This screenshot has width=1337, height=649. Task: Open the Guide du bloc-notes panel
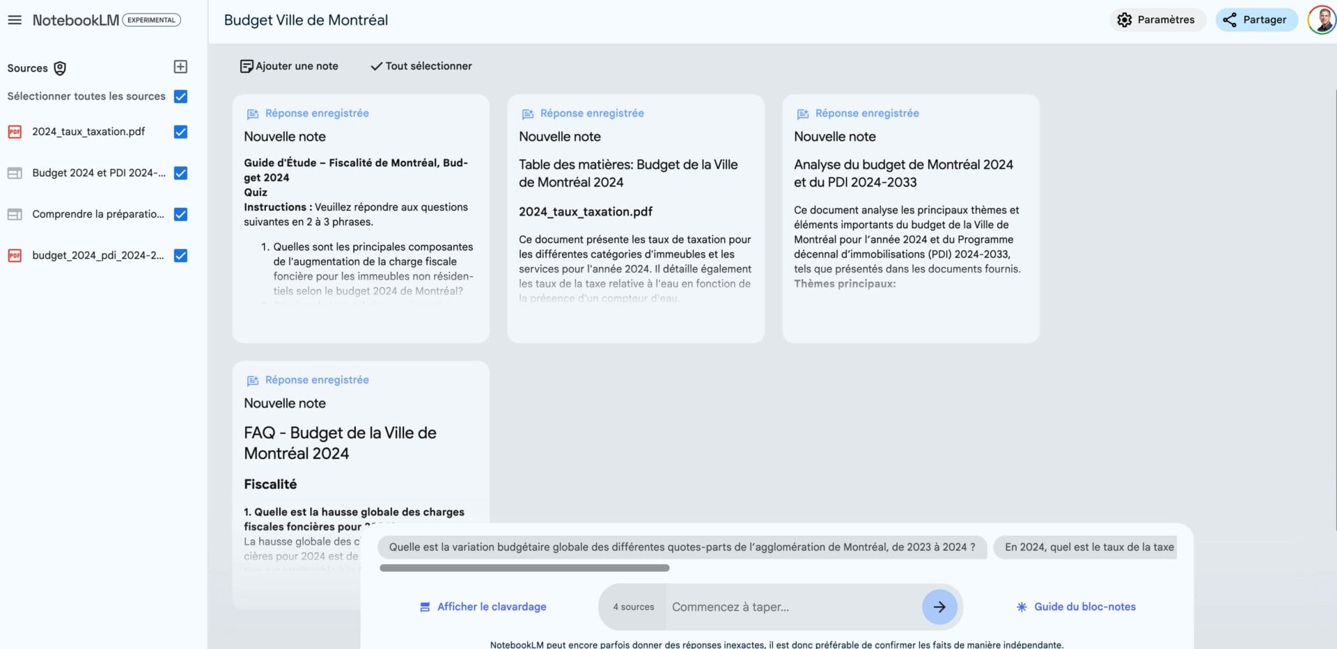(1084, 607)
